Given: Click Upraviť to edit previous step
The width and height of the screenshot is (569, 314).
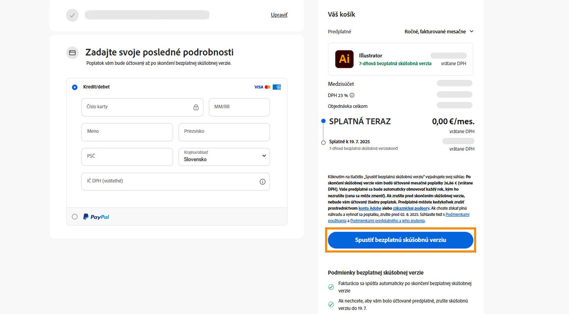Looking at the screenshot, I should pyautogui.click(x=279, y=15).
